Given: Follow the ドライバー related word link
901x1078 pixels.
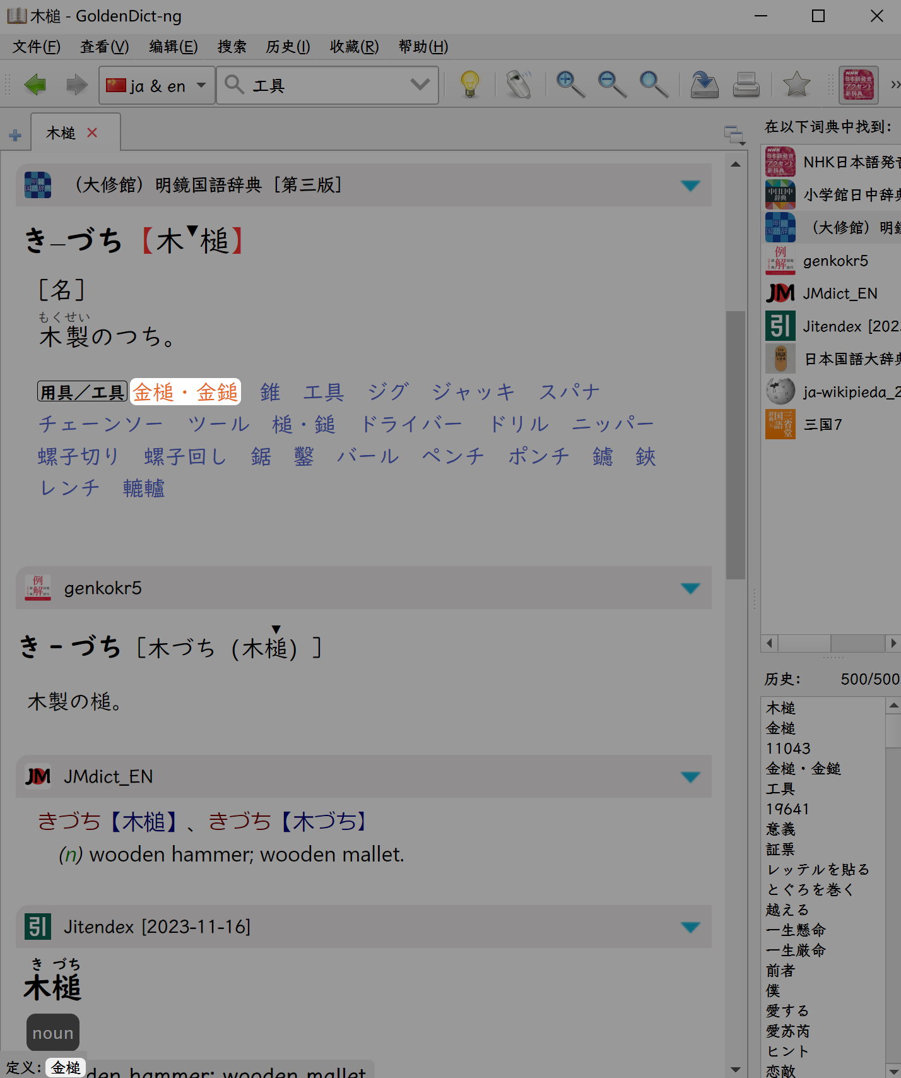Looking at the screenshot, I should pyautogui.click(x=411, y=424).
